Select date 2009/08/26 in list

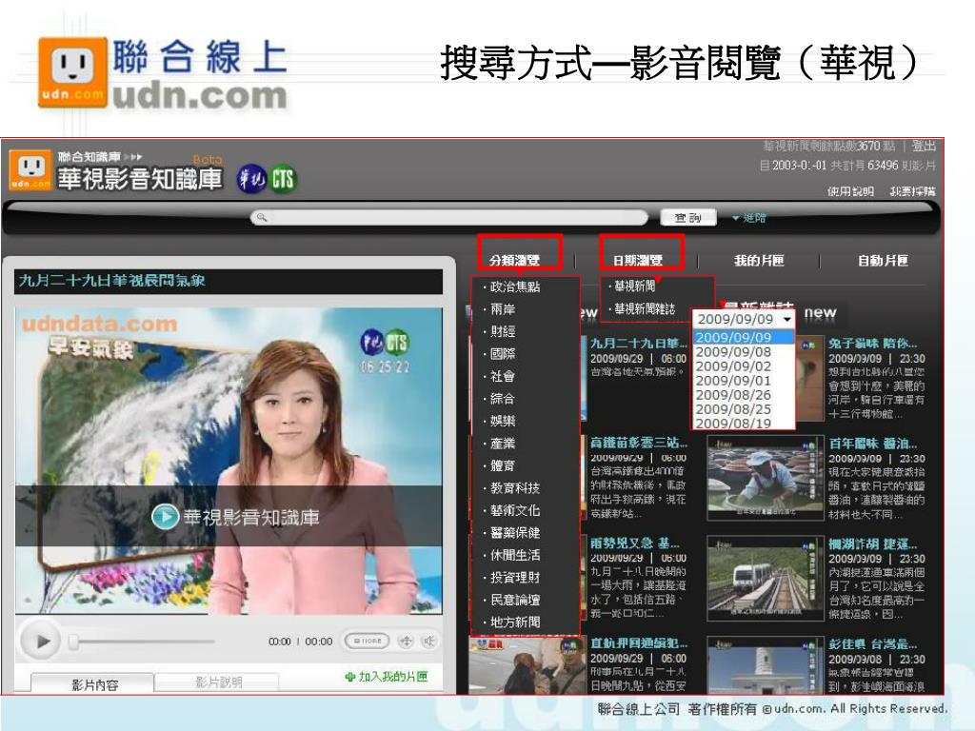tap(744, 395)
